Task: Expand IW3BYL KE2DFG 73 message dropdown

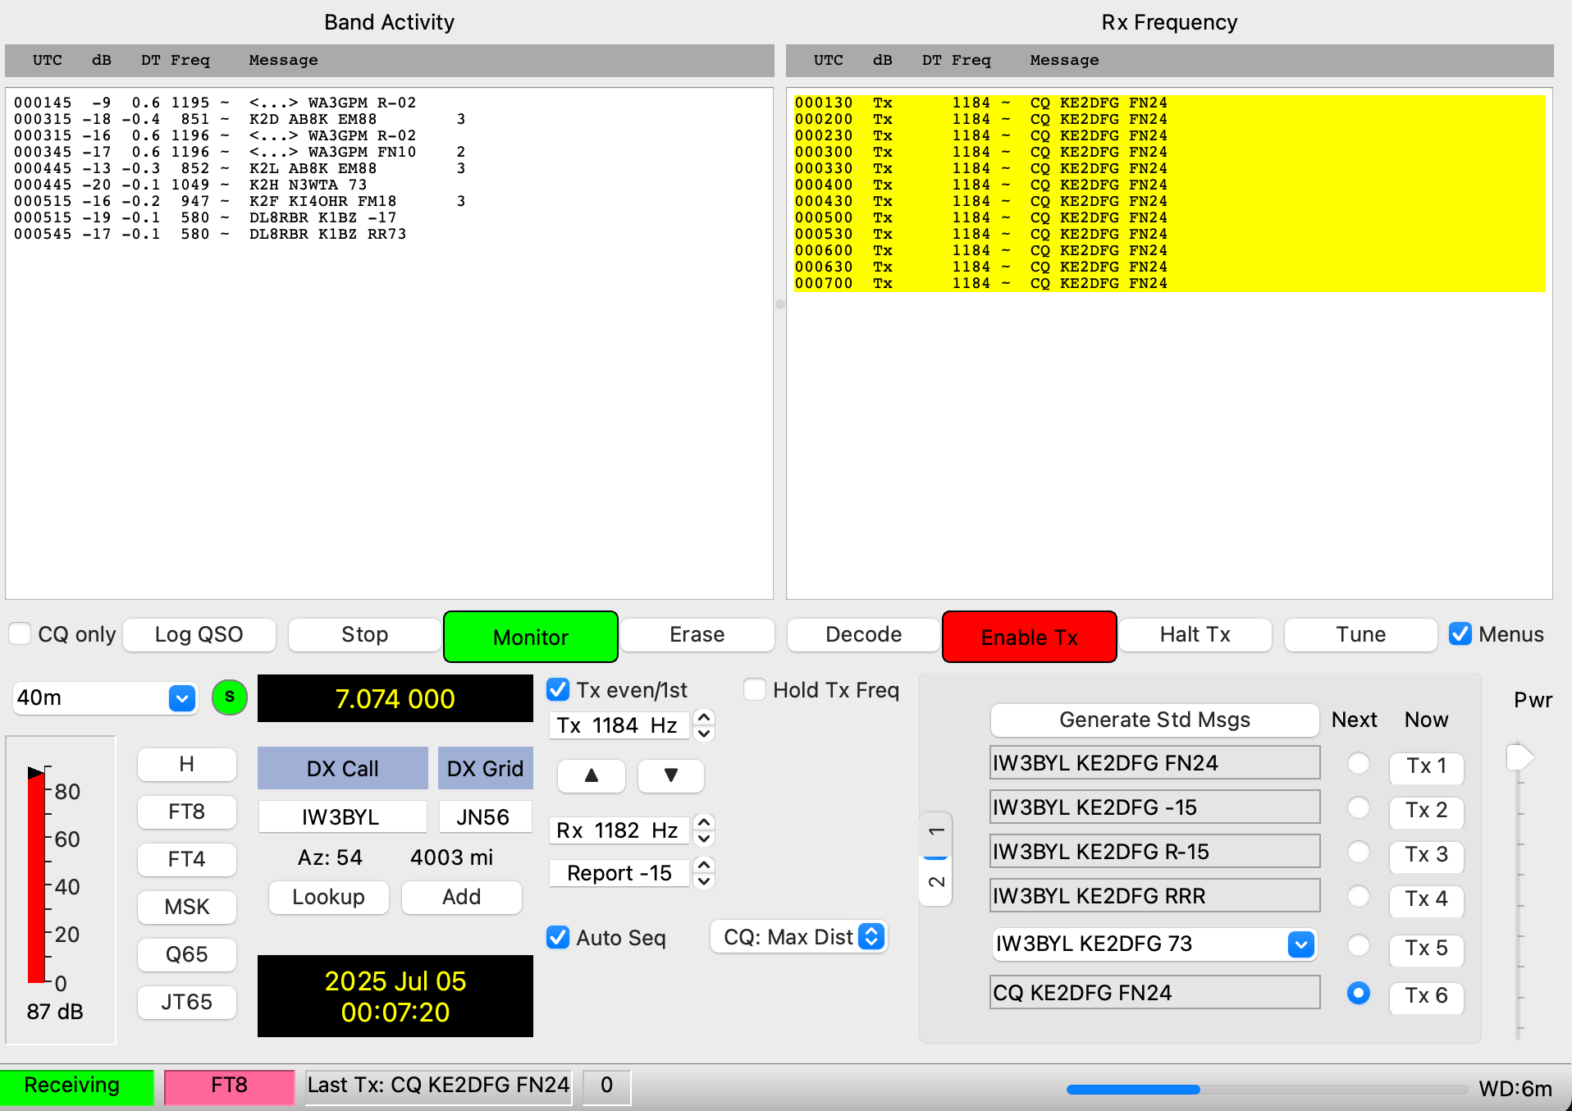Action: point(1301,944)
